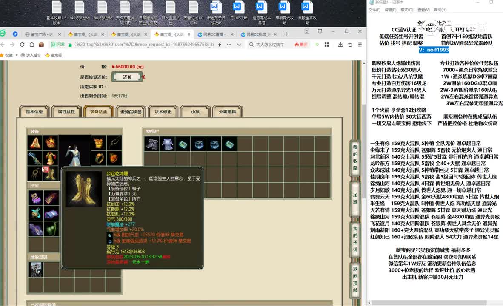The width and height of the screenshot is (503, 306).
Task: Expand the 收藏 bookmarks dropdown arrow
Action: point(17,55)
